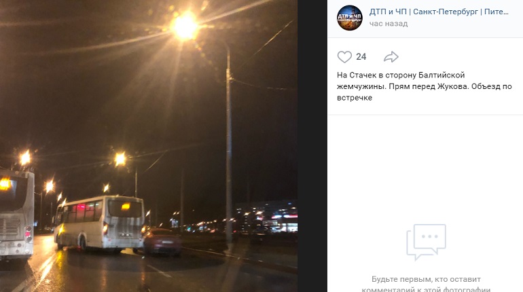The width and height of the screenshot is (523, 292).
Task: Click the large bus at the photo's left edge
Action: coord(17,215)
